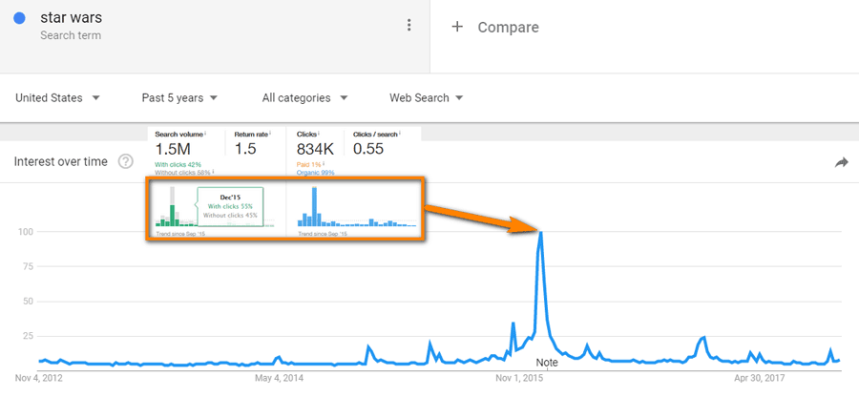Image resolution: width=859 pixels, height=397 pixels.
Task: Expand the All categories dropdown
Action: (304, 97)
